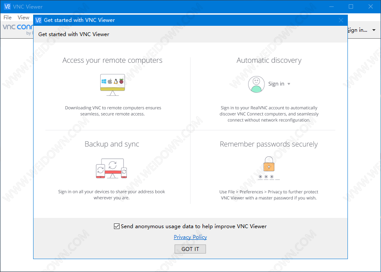Open the Privacy Policy link

click(x=190, y=237)
